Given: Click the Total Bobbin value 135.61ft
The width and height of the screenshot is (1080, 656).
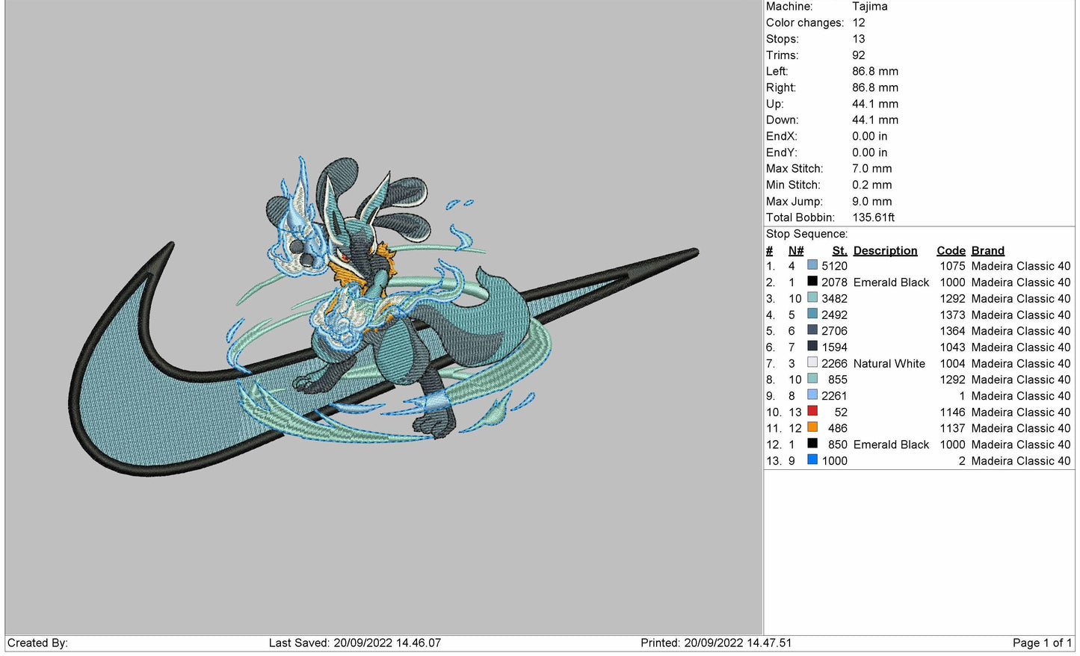Looking at the screenshot, I should (873, 217).
